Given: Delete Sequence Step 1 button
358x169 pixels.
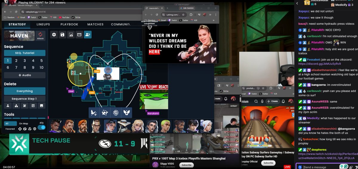Looking at the screenshot, I should pyautogui.click(x=25, y=99).
